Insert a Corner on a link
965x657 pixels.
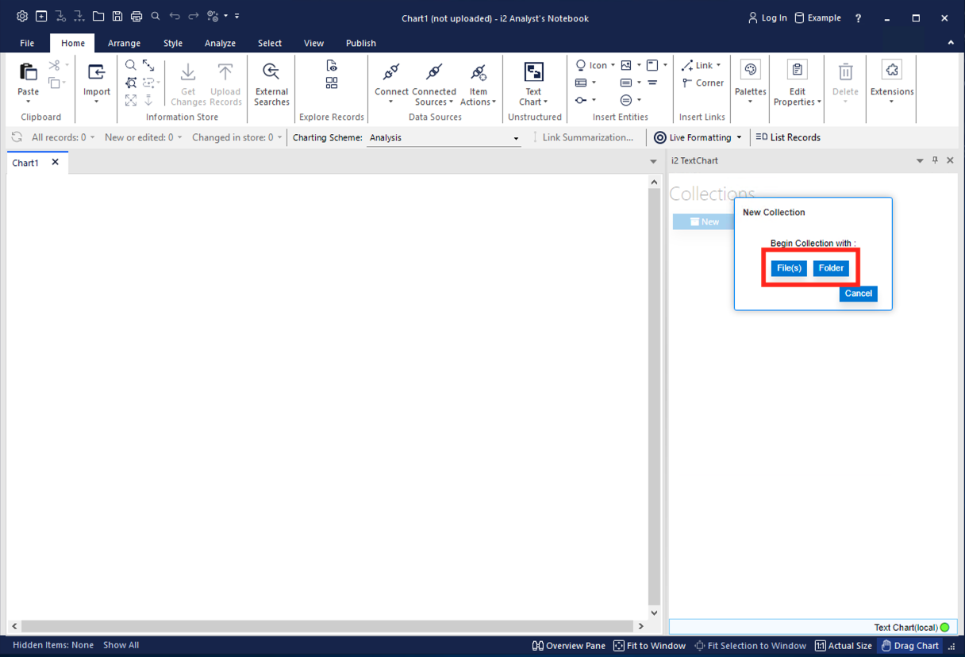(x=702, y=83)
